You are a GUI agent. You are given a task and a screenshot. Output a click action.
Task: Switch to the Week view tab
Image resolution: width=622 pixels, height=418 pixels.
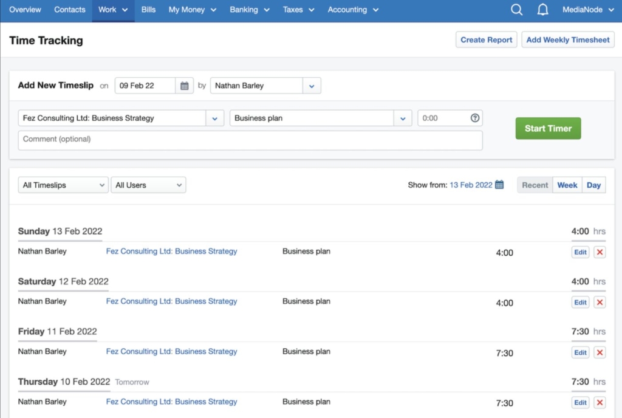(567, 185)
